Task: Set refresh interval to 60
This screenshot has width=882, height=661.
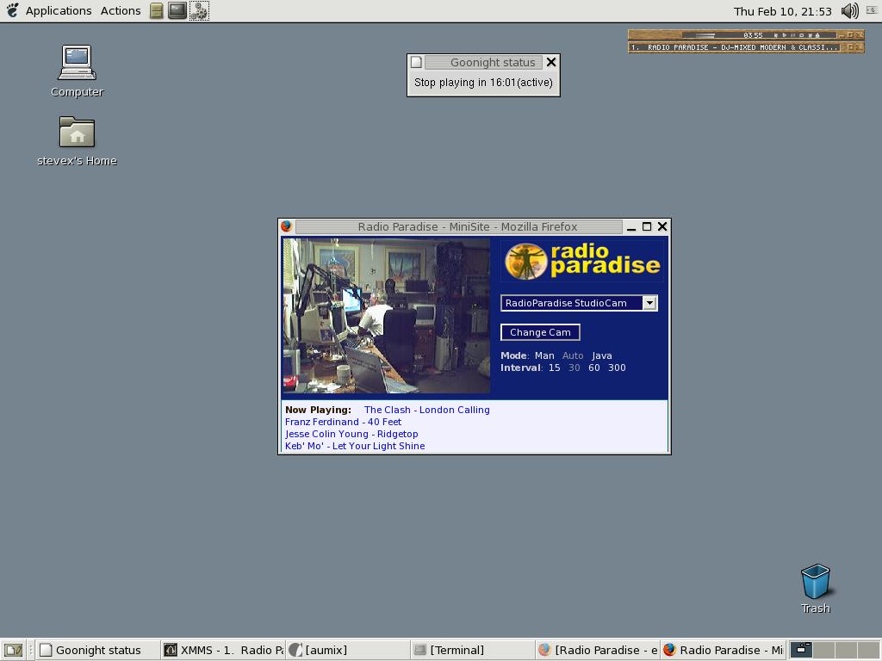Action: point(594,368)
